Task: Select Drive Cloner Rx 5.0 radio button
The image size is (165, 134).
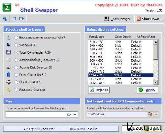Action: [x=16, y=75]
